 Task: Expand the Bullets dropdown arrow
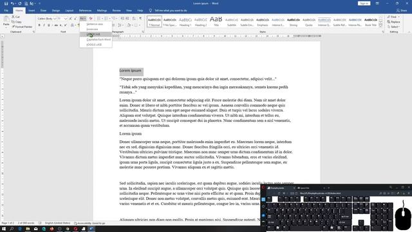click(102, 19)
